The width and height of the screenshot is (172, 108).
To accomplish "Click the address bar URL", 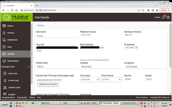I will click(46, 10).
